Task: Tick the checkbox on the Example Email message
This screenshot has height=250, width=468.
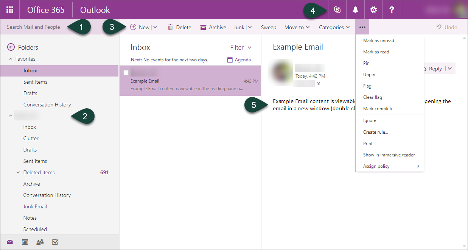Action: point(126,73)
